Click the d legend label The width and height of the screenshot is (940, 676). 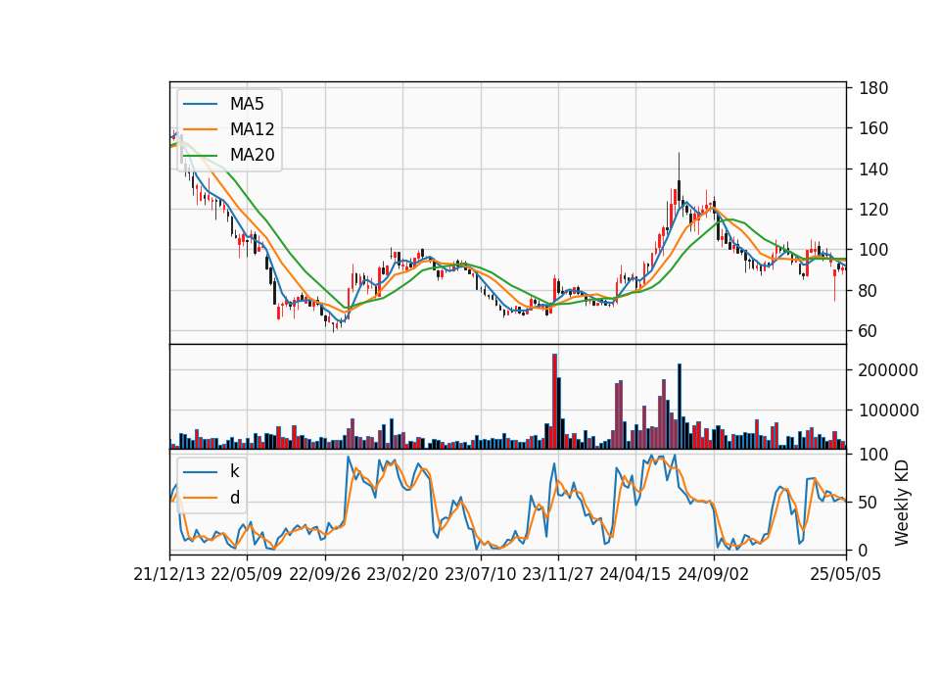coord(234,498)
